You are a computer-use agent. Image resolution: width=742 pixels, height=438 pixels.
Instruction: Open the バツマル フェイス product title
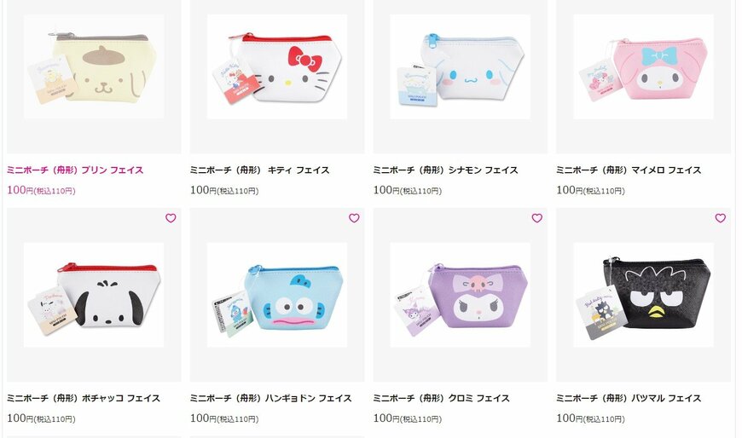(x=629, y=398)
